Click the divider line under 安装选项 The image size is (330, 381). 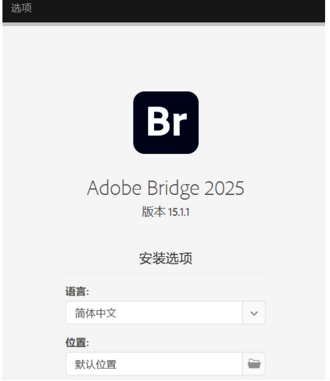click(165, 273)
